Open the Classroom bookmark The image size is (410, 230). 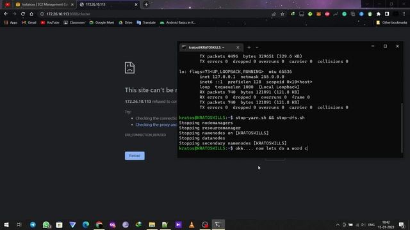(x=74, y=23)
